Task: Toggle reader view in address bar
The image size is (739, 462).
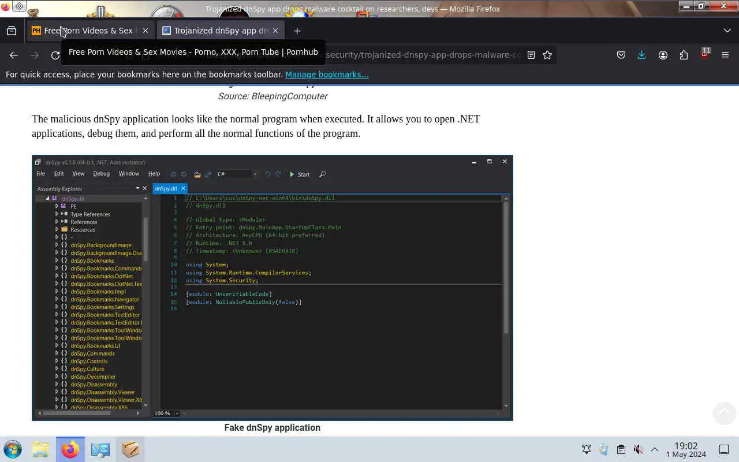Action: (531, 55)
